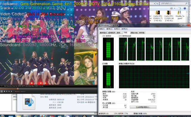The height and width of the screenshot is (117, 191).
Task: Click the 資源監視器 button
Action: [x=143, y=107]
